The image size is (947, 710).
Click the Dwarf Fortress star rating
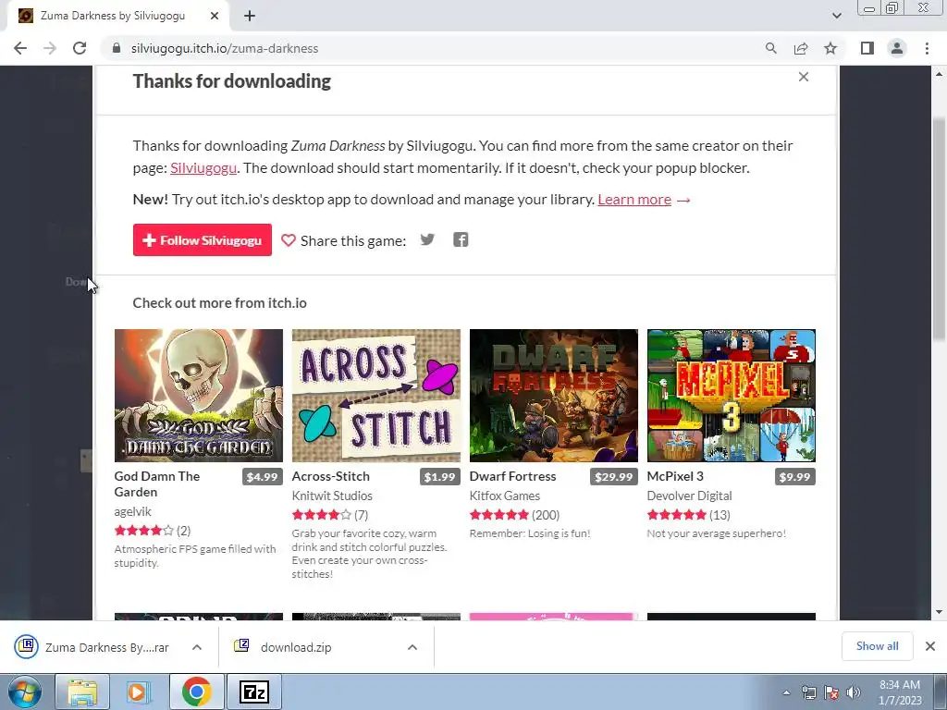498,515
